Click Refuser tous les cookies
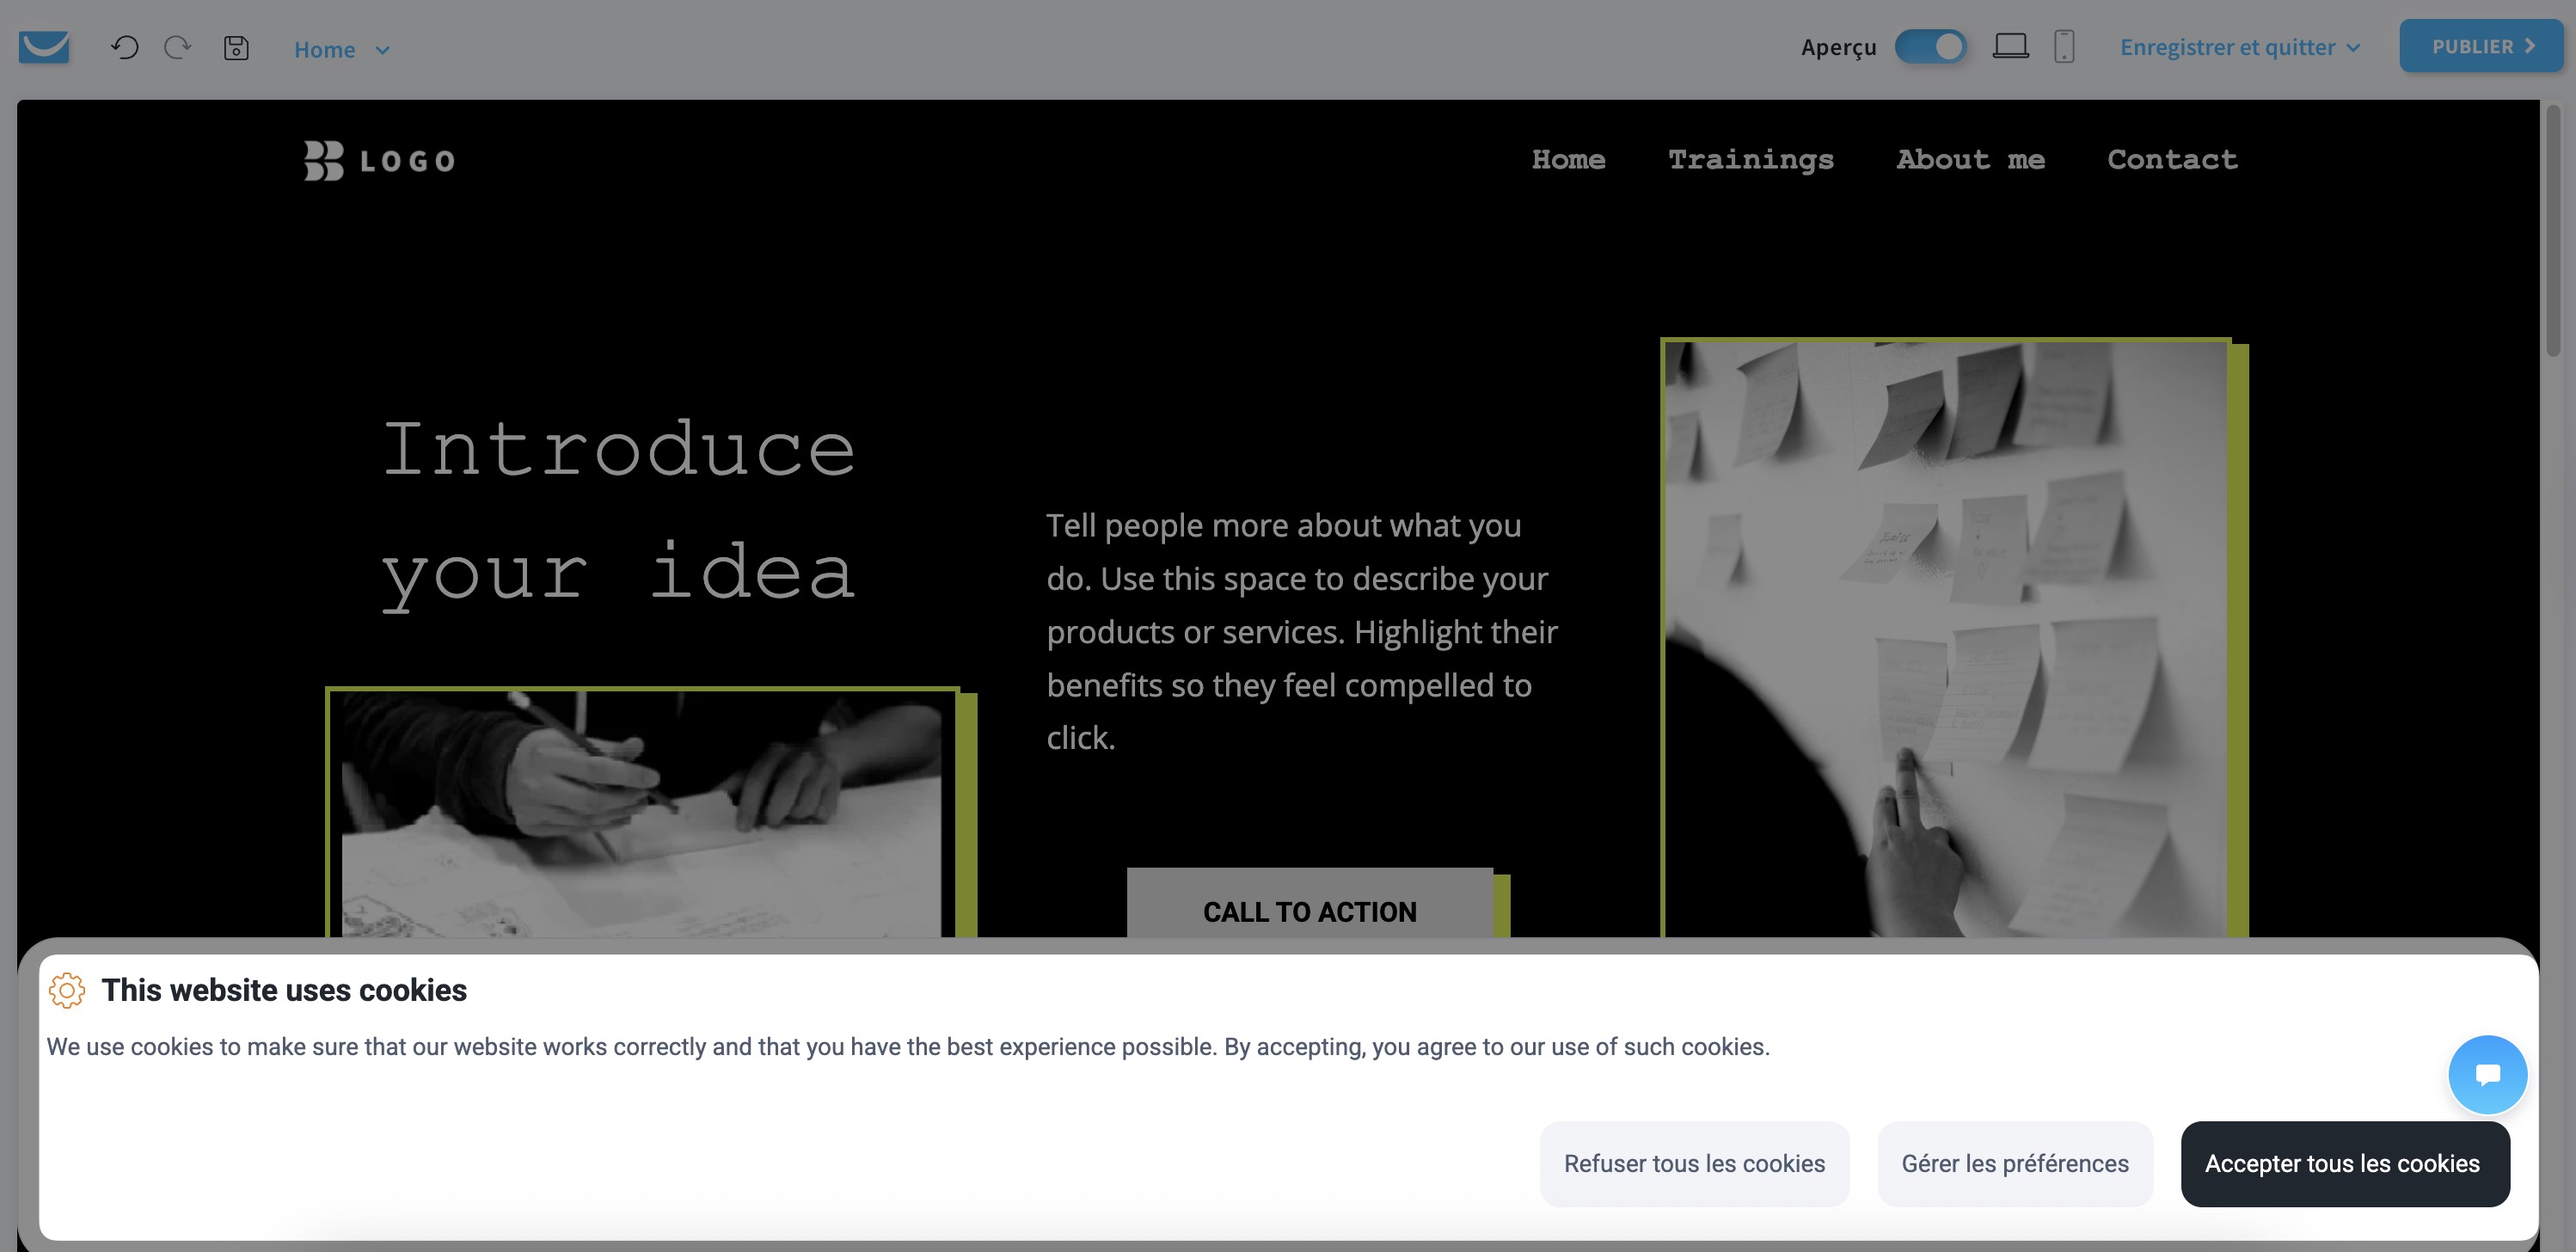2576x1252 pixels. coord(1694,1163)
